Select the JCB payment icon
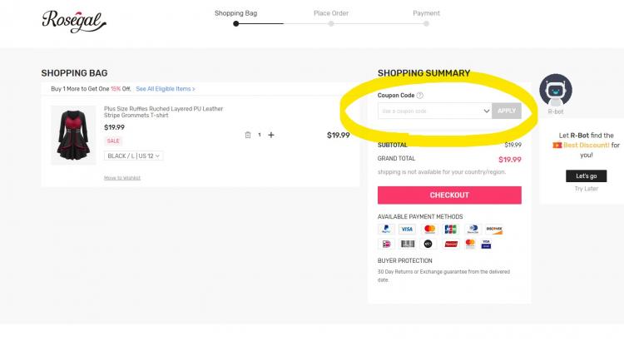The image size is (624, 346). pyautogui.click(x=450, y=229)
